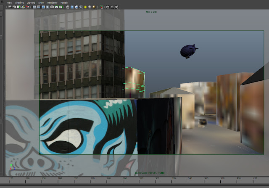Click the X-Ray display icon
269x188 pixels.
(x=108, y=7)
